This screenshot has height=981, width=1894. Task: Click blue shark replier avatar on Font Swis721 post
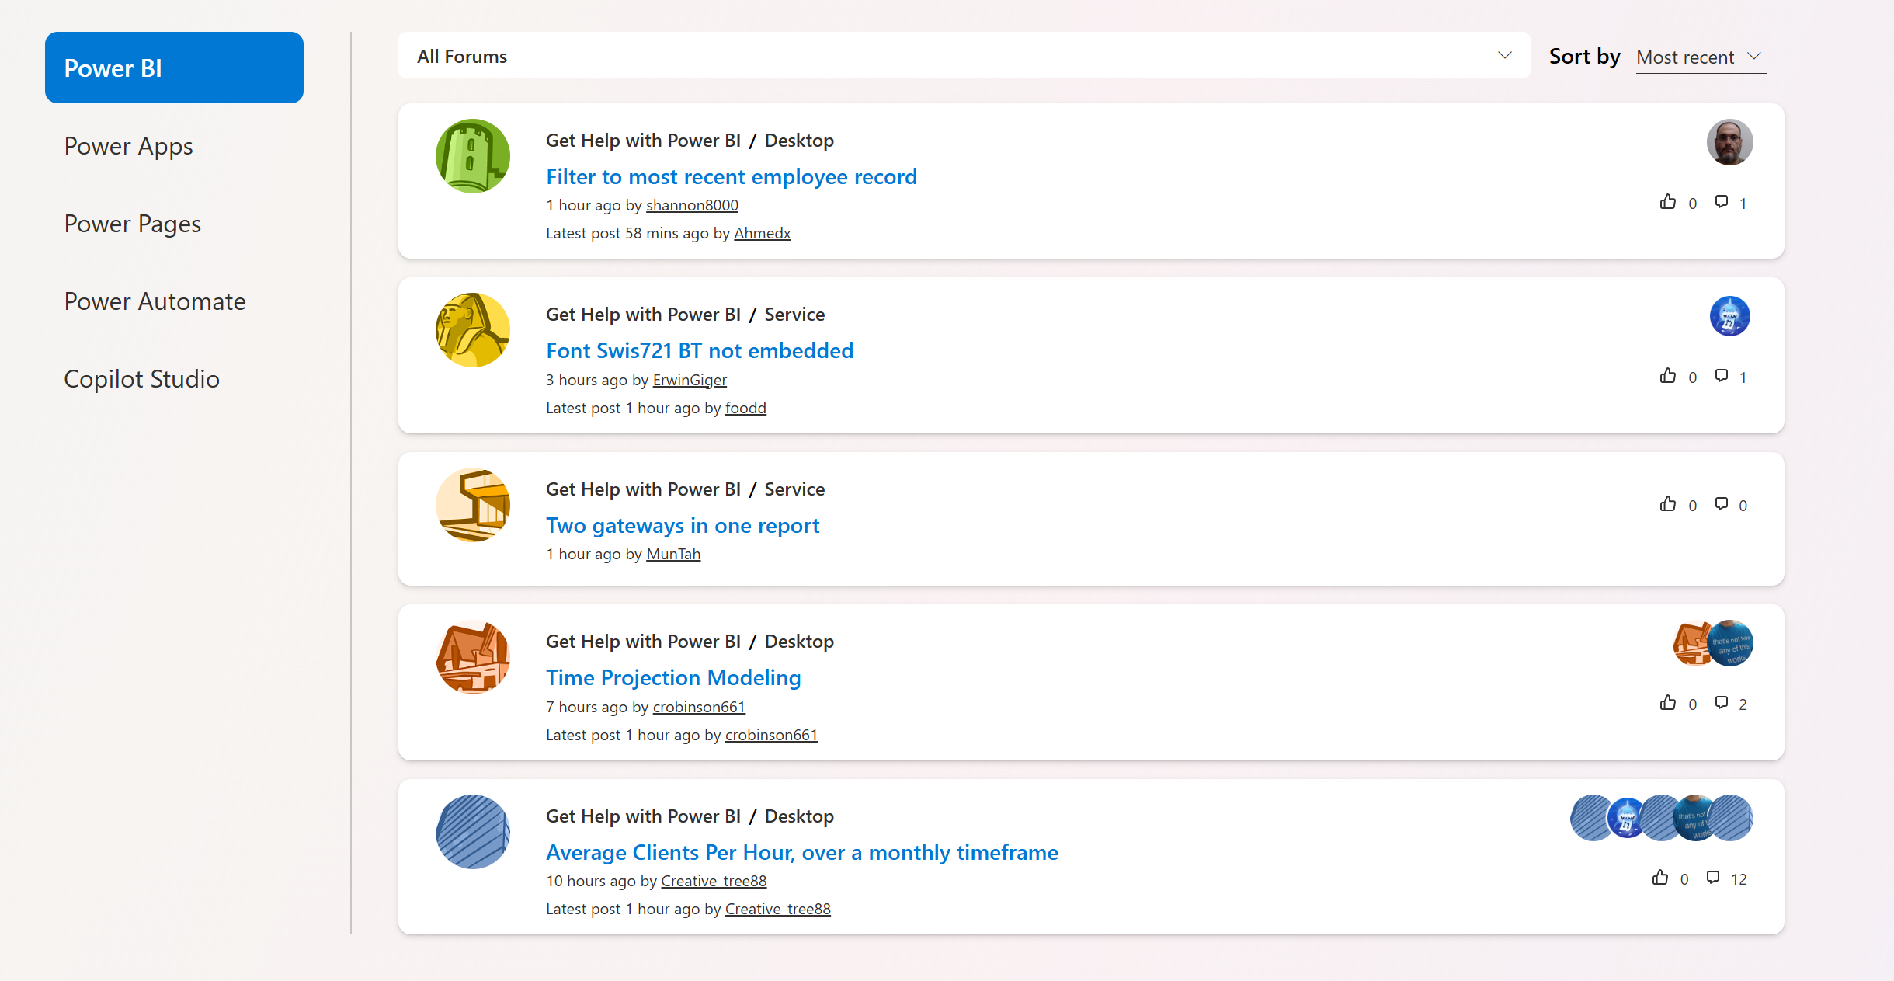(x=1729, y=316)
